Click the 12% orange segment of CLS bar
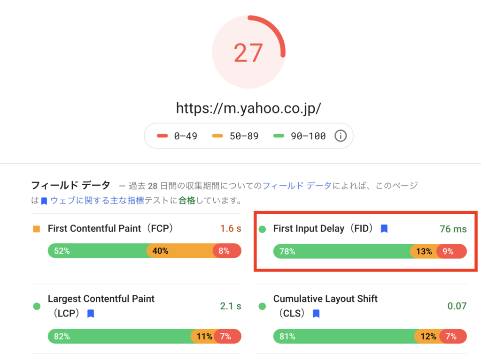 427,336
